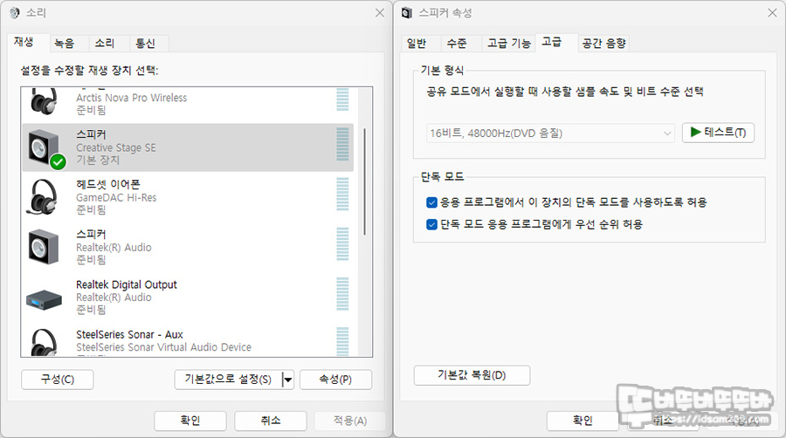Click the Creative Stage SE speaker icon
The image size is (786, 438).
45,147
